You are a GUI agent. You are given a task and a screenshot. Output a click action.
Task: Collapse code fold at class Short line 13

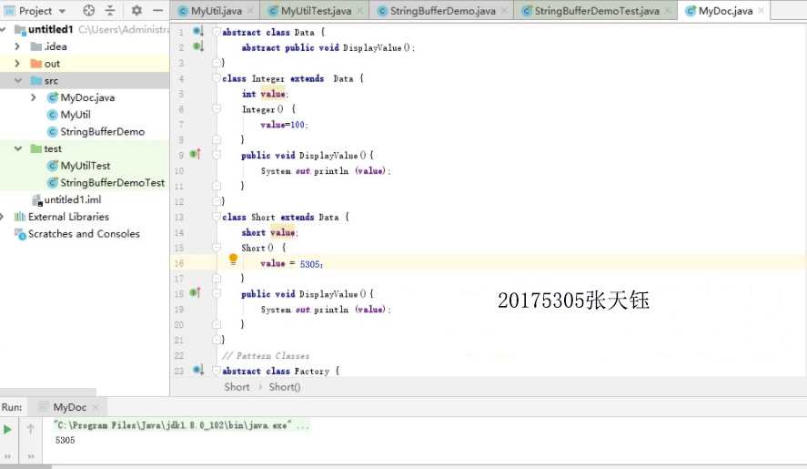[x=217, y=217]
